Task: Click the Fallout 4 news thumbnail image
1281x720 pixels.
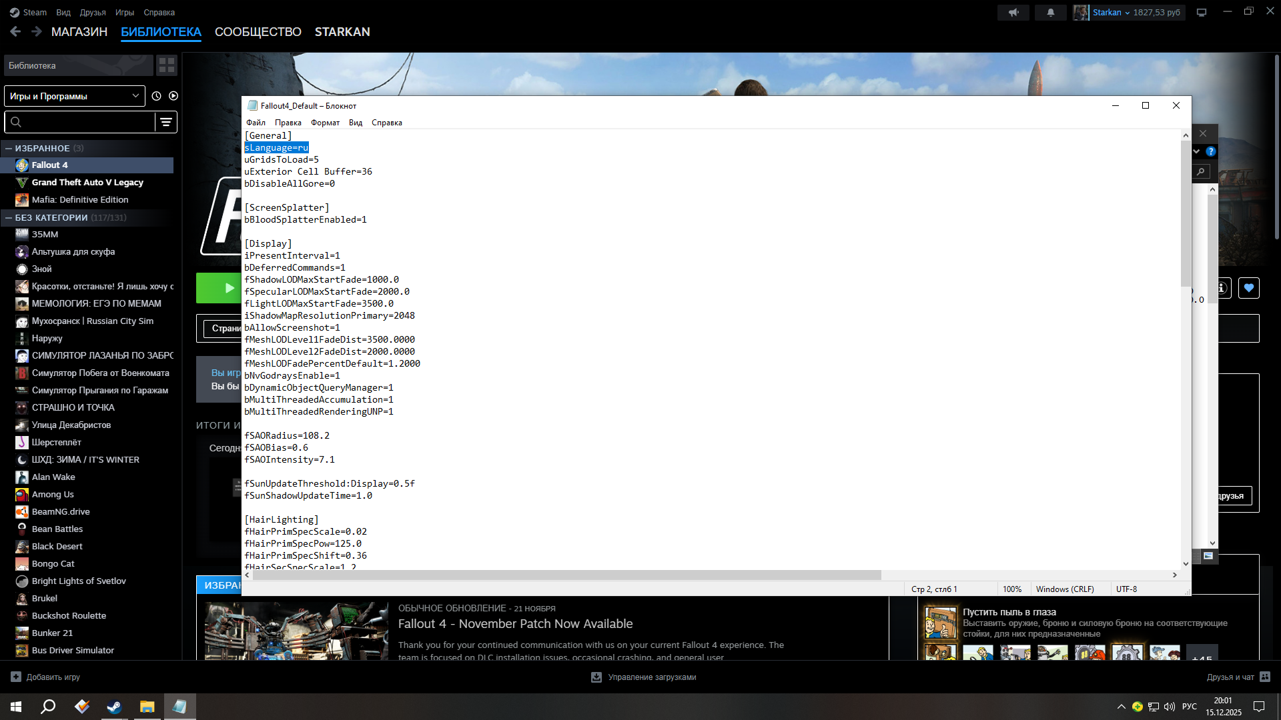Action: click(297, 631)
